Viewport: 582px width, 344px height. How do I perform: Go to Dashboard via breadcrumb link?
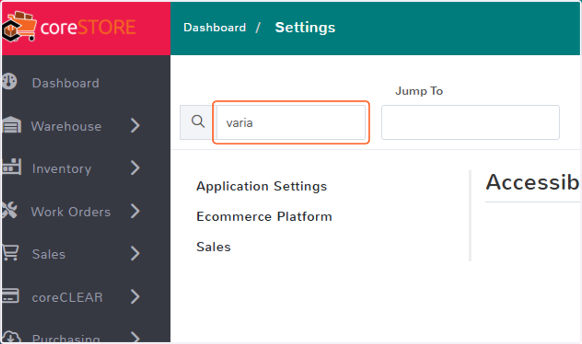pos(215,28)
